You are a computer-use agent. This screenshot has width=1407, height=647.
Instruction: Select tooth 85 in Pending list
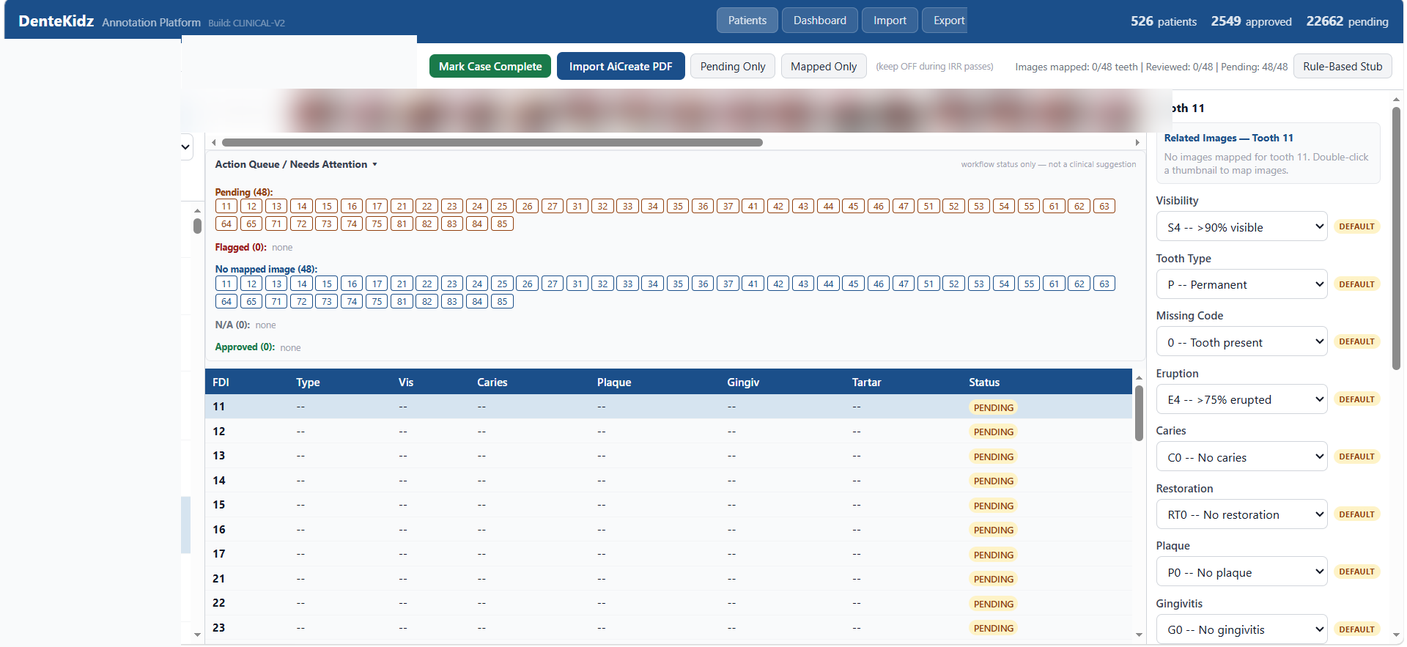pos(502,223)
